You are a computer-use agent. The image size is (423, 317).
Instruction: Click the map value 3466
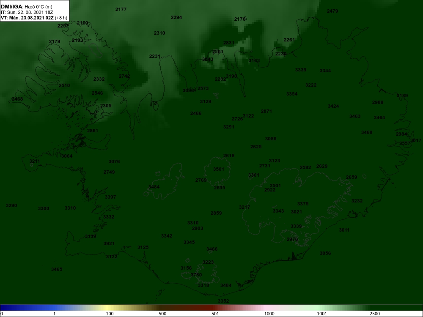(212, 249)
